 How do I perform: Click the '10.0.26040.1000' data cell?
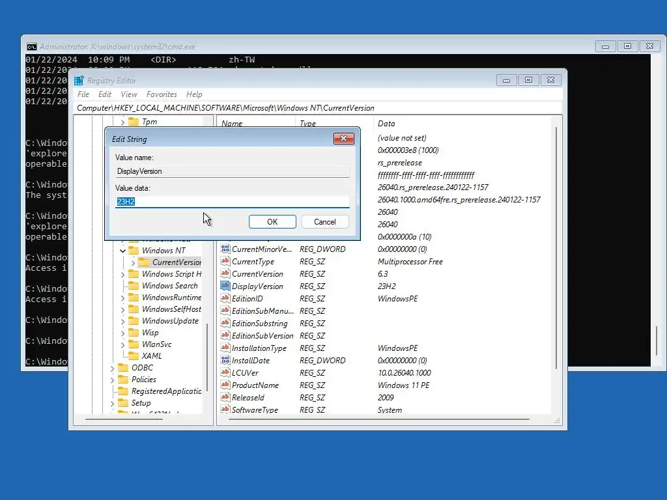(404, 373)
